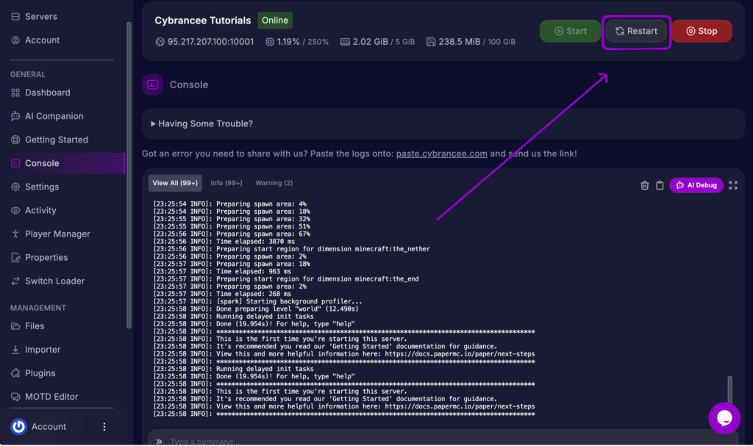Click the Dashboard grid icon
Screen dimensions: 753x446
(x=15, y=92)
